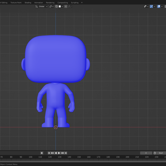The image size is (166, 166).
Task: Click the timeline horizontal scrollbar
Action: (x=83, y=161)
